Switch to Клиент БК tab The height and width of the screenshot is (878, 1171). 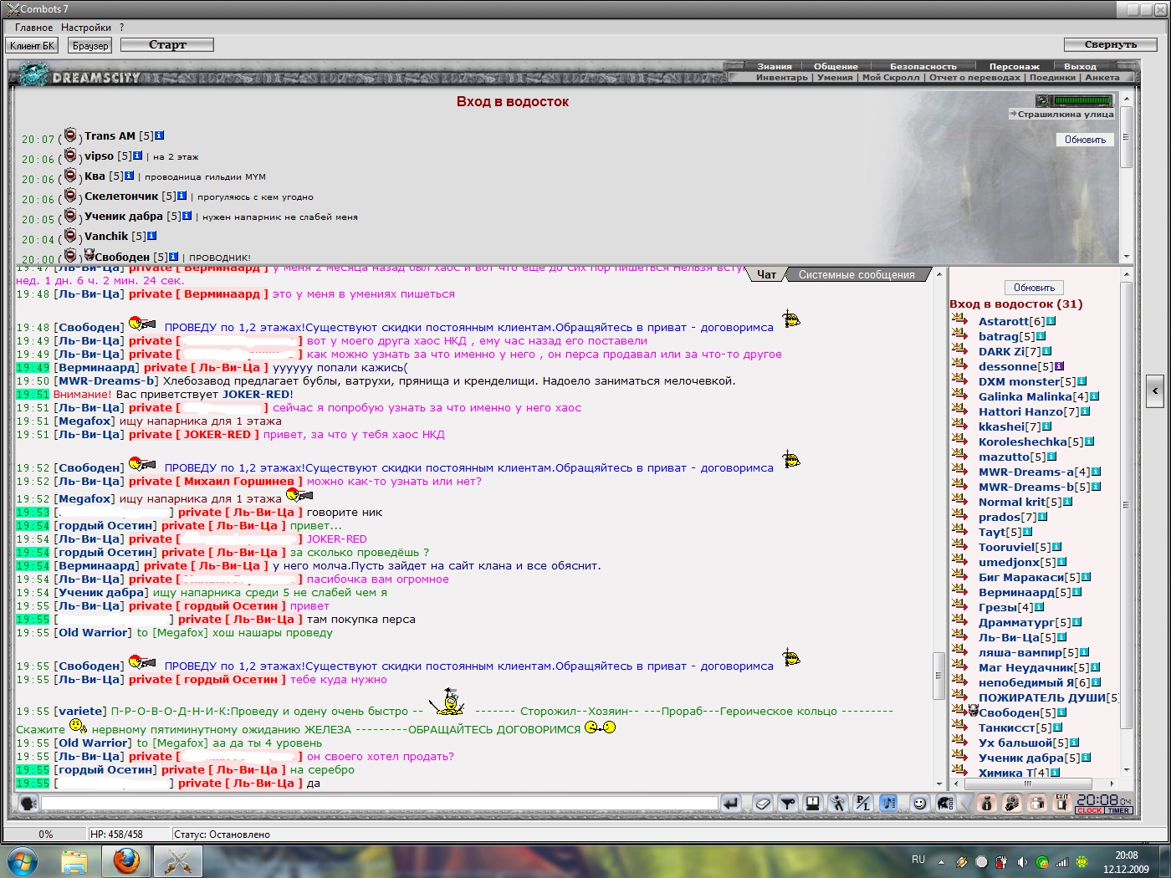point(33,45)
